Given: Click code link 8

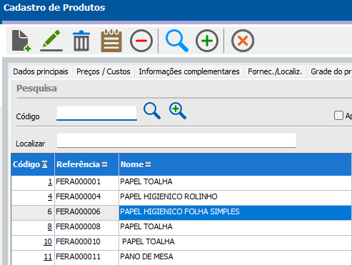Looking at the screenshot, I should point(49,227).
